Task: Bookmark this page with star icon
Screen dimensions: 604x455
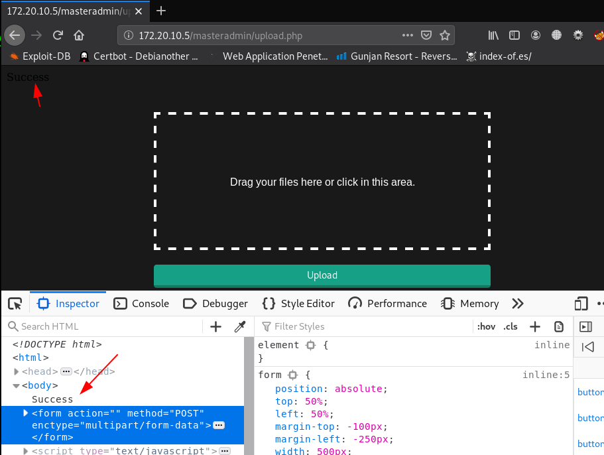Action: (x=445, y=35)
